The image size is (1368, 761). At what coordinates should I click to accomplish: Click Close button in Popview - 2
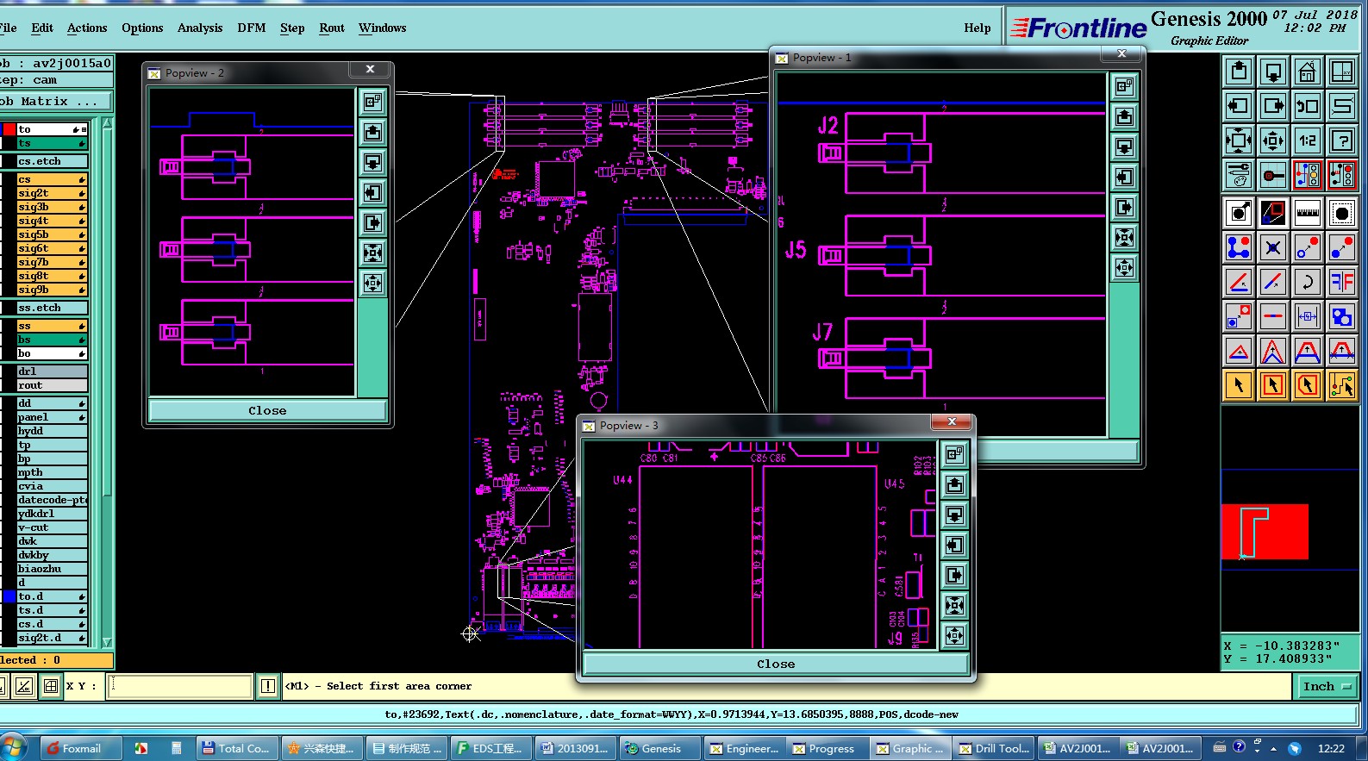pos(267,410)
